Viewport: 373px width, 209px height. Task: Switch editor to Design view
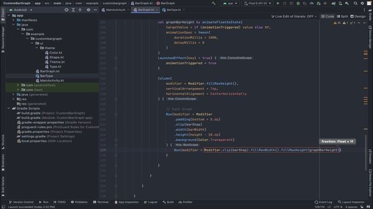tap(358, 16)
